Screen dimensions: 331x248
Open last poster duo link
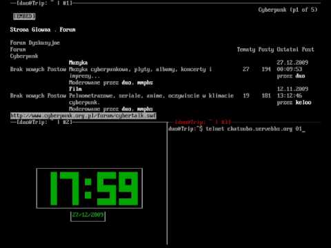pos(300,76)
